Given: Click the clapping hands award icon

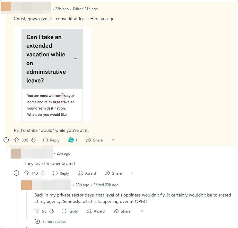Looking at the screenshot, I should click(71, 140).
